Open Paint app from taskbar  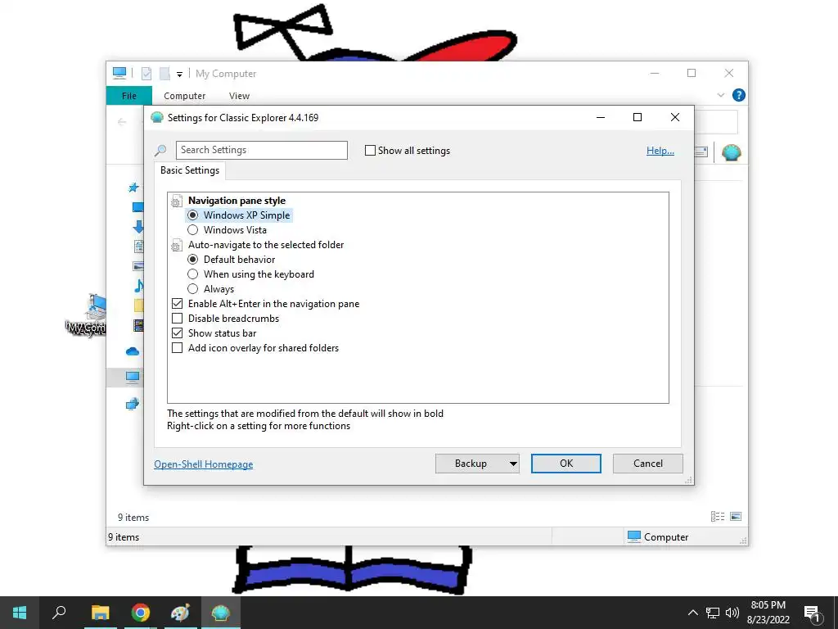(x=181, y=613)
